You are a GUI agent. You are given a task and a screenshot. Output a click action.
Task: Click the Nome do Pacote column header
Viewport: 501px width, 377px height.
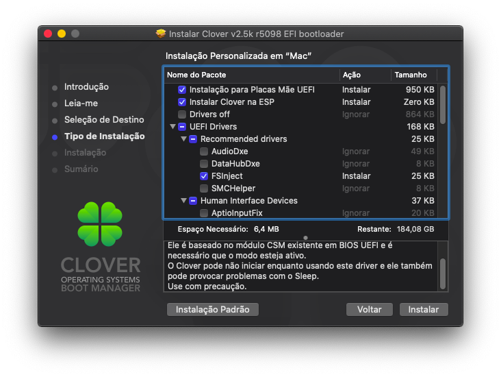click(x=252, y=75)
